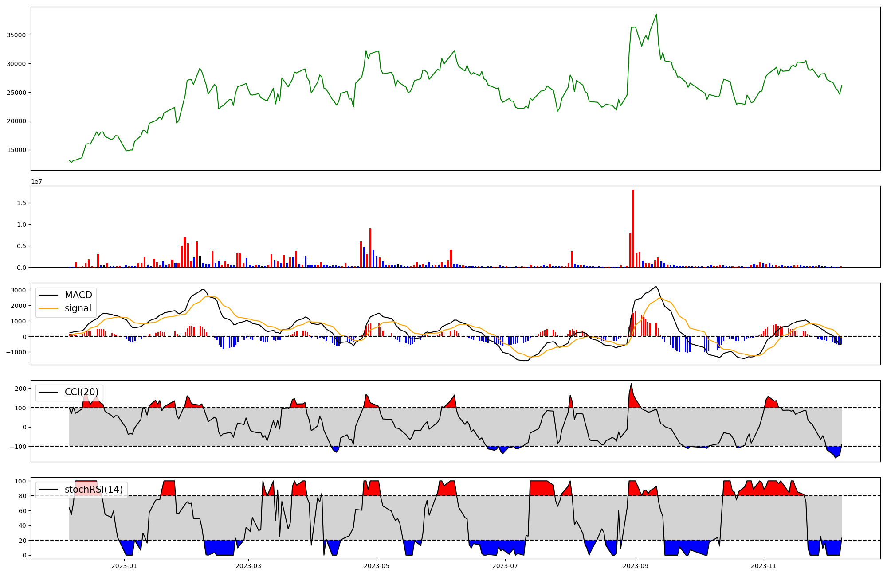Click the stochRSI(14) legend entry
Viewport: 887px width, 576px height.
tap(94, 490)
